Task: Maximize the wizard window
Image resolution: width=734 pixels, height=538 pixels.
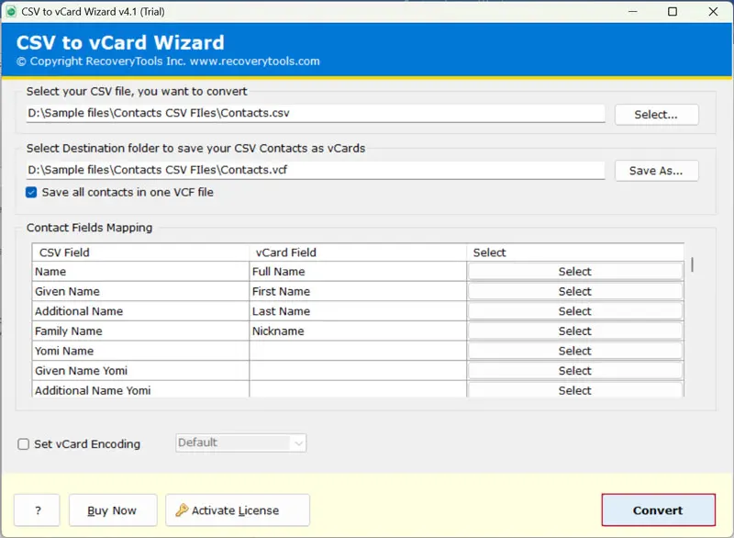Action: coord(673,12)
